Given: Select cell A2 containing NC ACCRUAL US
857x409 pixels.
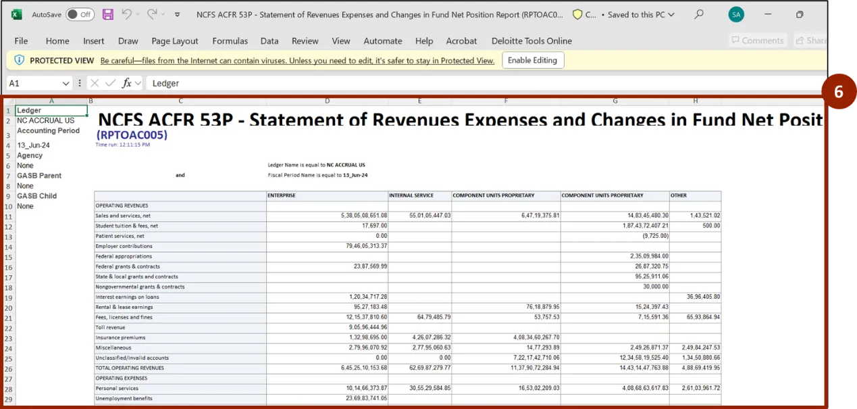Looking at the screenshot, I should [x=51, y=120].
